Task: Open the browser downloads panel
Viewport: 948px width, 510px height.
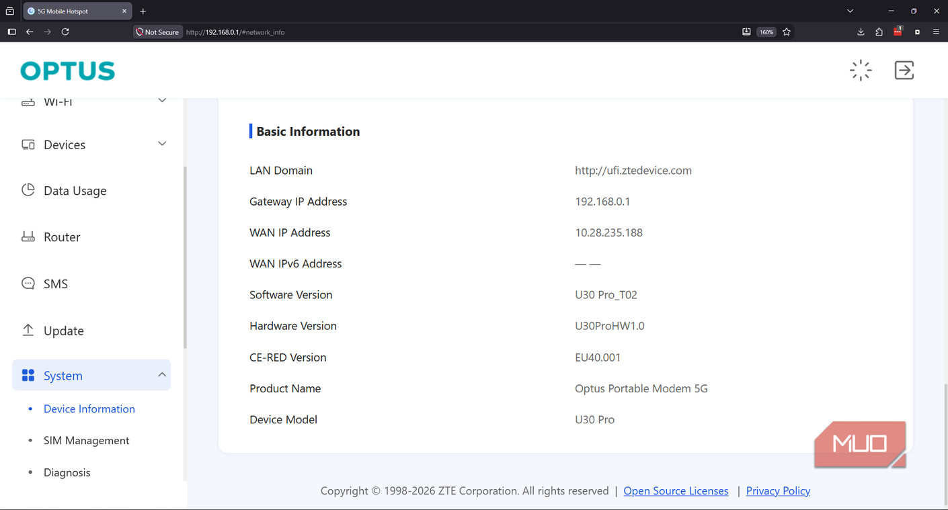Action: click(861, 32)
